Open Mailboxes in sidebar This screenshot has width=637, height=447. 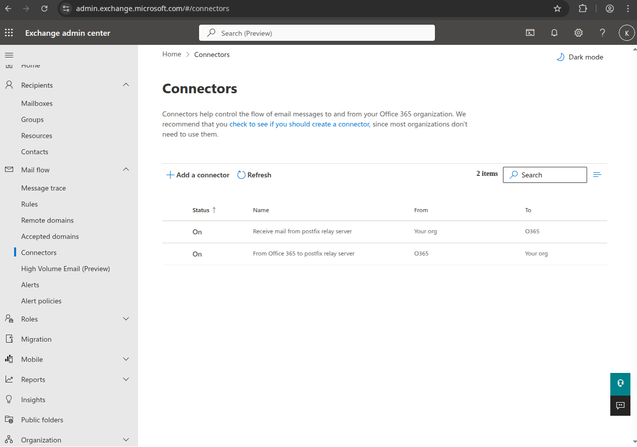click(x=37, y=103)
